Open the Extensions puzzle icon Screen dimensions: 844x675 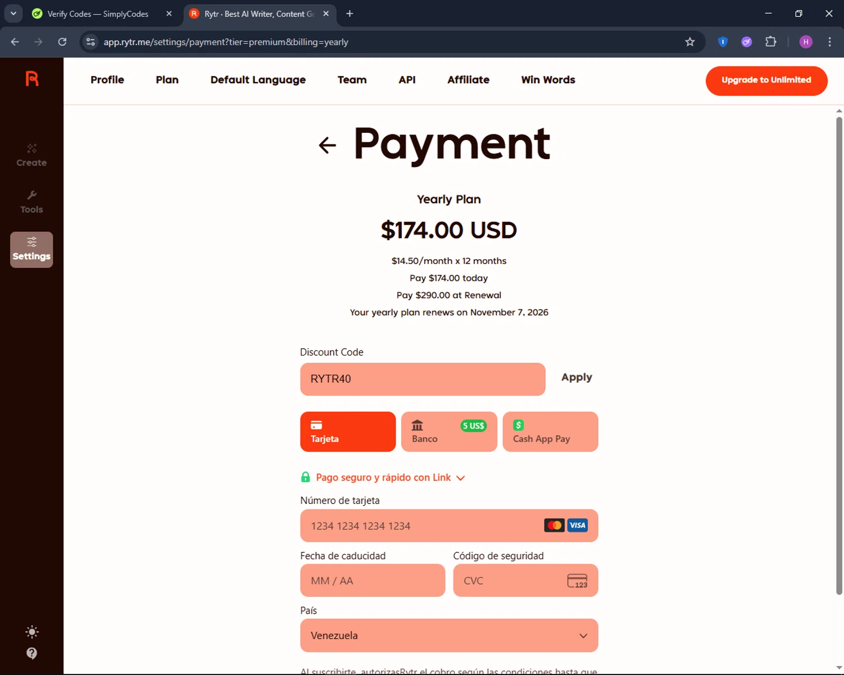(x=771, y=42)
